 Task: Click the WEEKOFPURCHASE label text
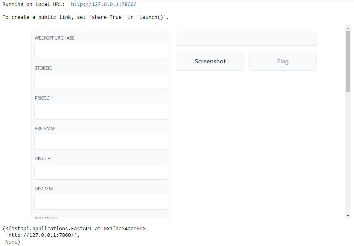pyautogui.click(x=54, y=38)
